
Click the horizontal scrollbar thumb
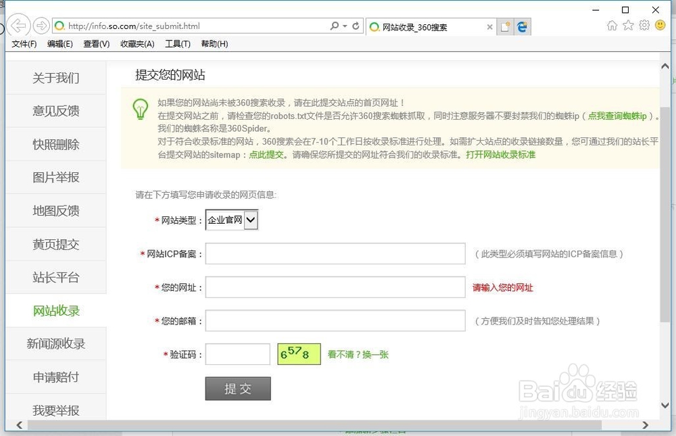pyautogui.click(x=315, y=425)
